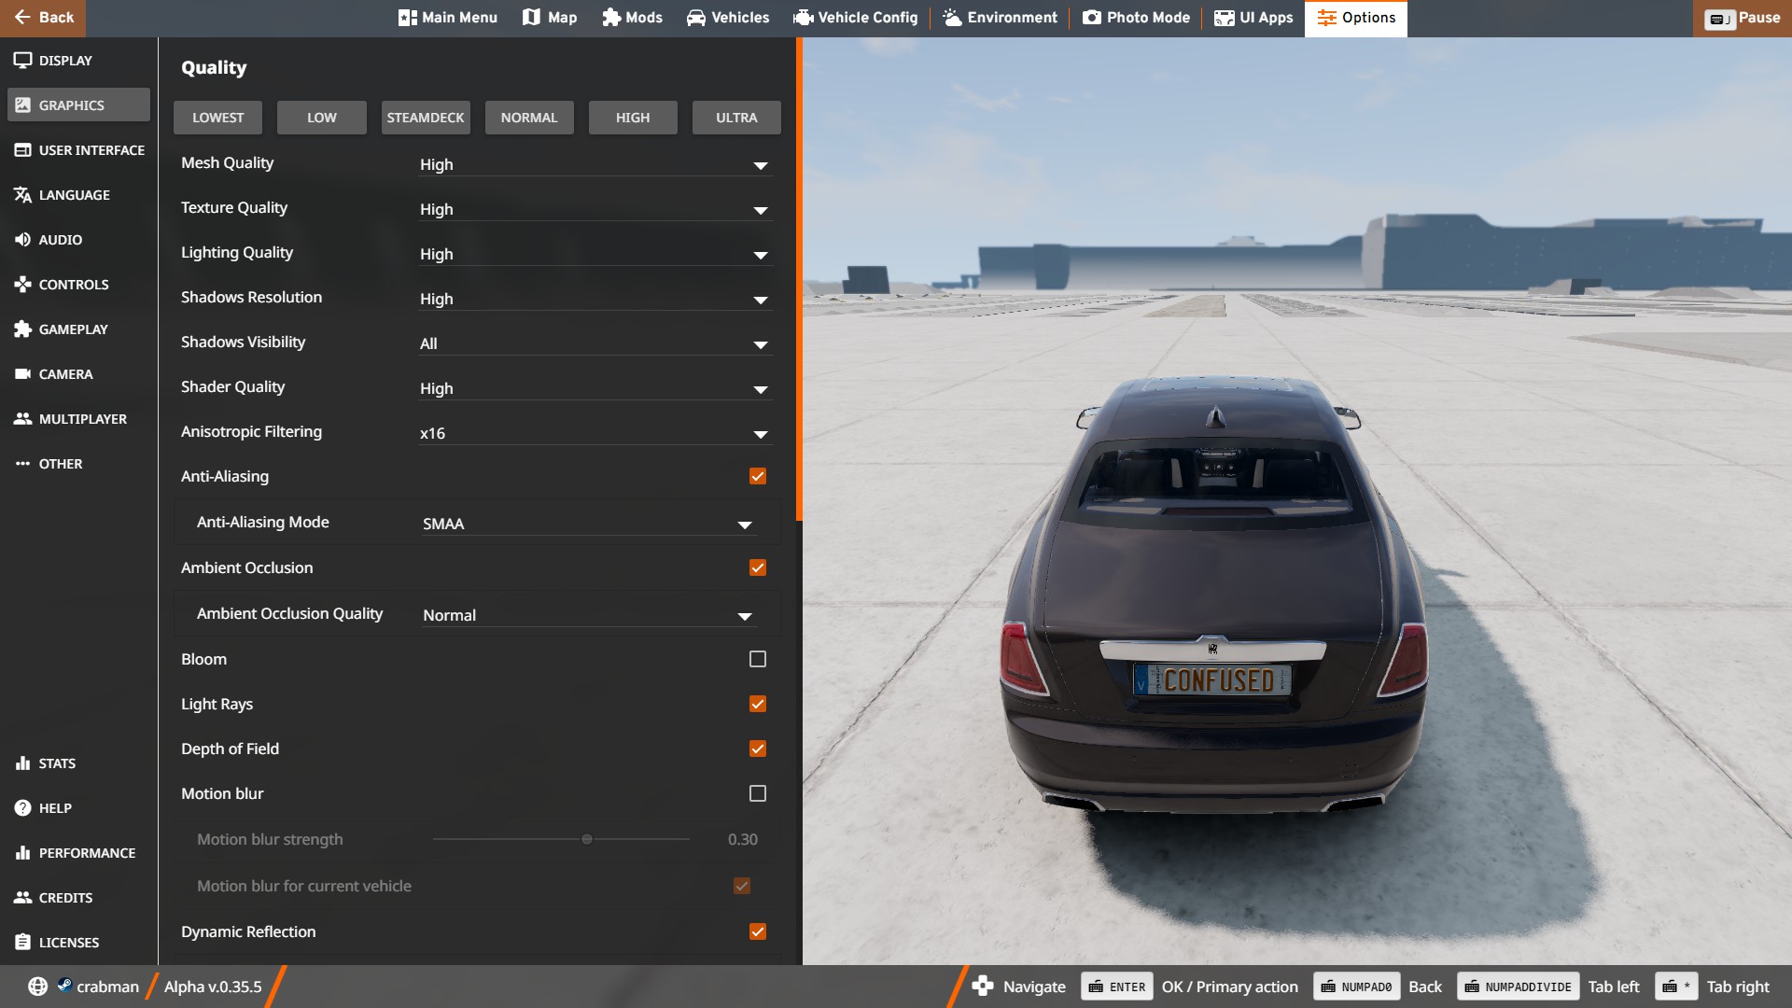This screenshot has height=1008, width=1792.
Task: Click the crabman Steam username
Action: 107,987
